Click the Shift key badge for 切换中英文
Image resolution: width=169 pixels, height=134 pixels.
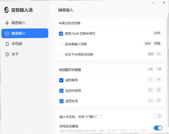click(157, 33)
